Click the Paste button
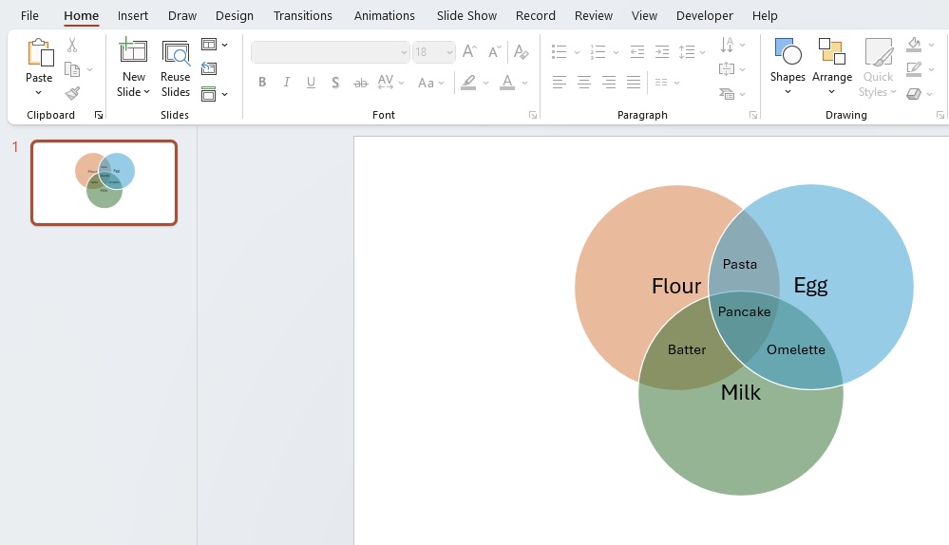The image size is (949, 545). click(x=39, y=61)
